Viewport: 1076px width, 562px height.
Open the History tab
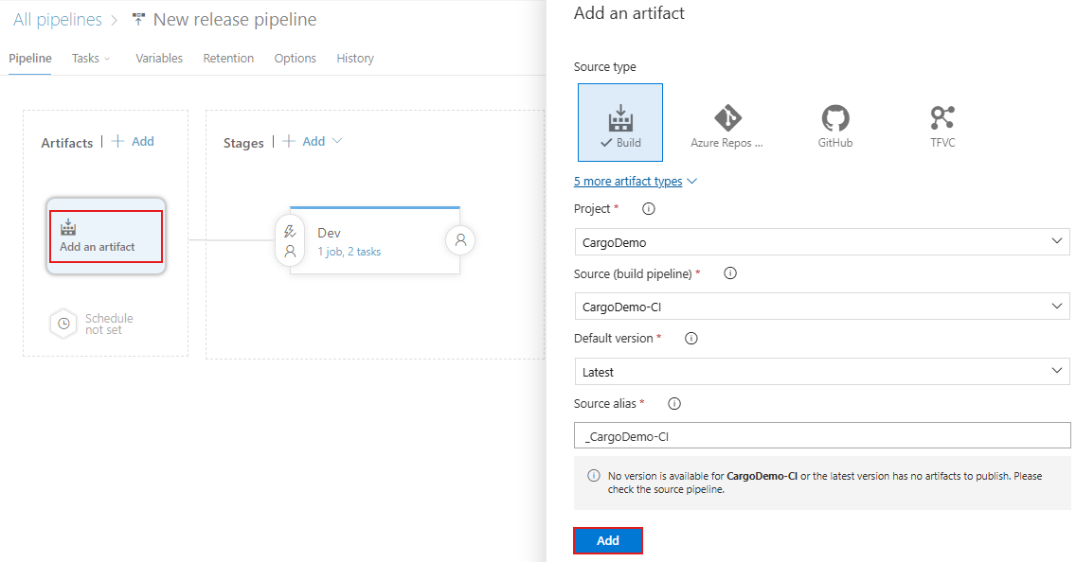point(354,58)
